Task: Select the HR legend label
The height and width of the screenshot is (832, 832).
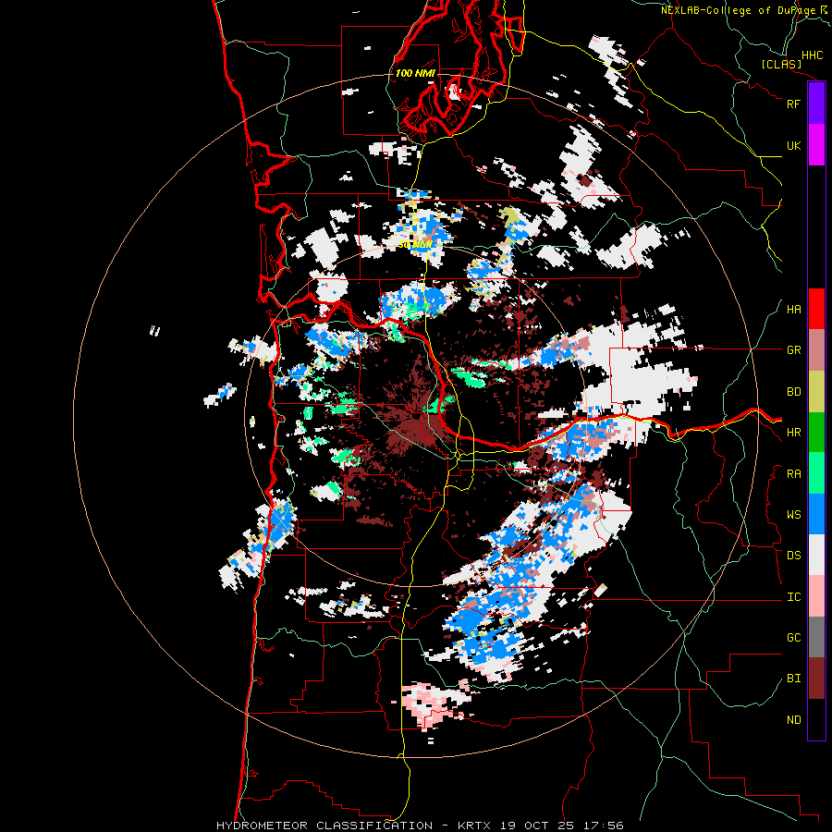Action: tap(793, 433)
